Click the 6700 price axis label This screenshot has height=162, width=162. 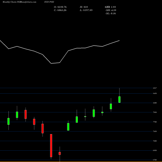(155, 160)
